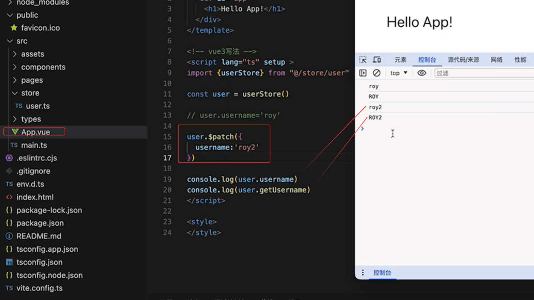Screen dimensions: 534x300
Task: Click the console prompt arrow
Action: 362,129
